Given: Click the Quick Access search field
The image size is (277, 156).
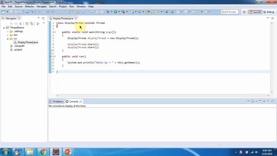Looking at the screenshot, I should click(x=229, y=12).
